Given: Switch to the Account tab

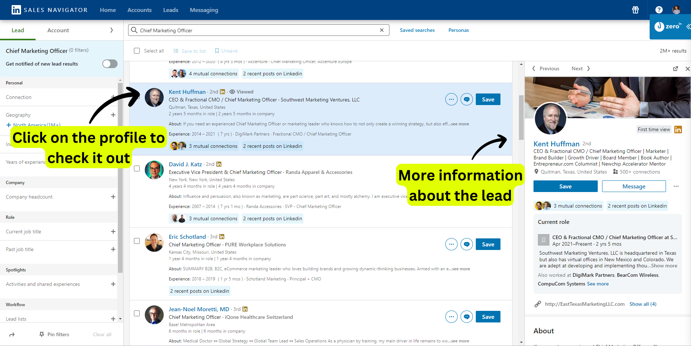Looking at the screenshot, I should pos(58,30).
